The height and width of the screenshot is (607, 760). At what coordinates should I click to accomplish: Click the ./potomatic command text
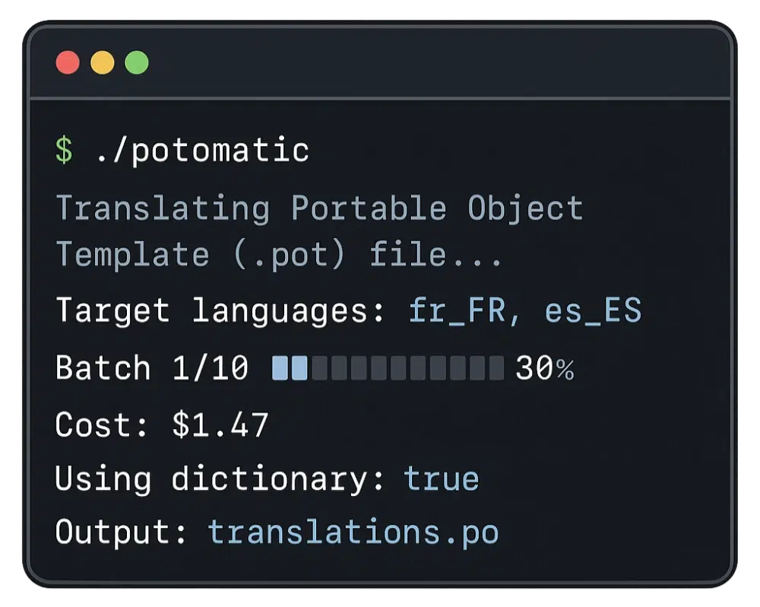202,151
